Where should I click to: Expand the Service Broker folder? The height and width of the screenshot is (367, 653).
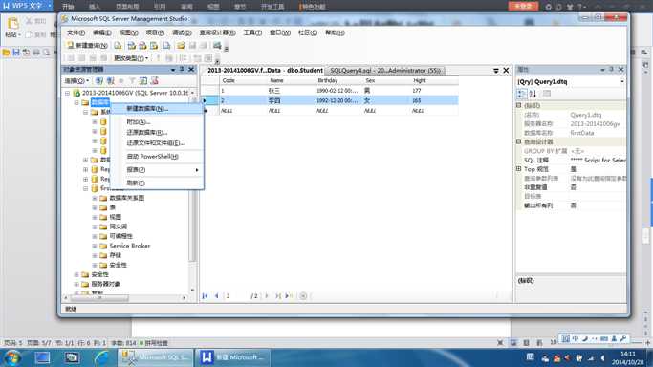[x=95, y=246]
